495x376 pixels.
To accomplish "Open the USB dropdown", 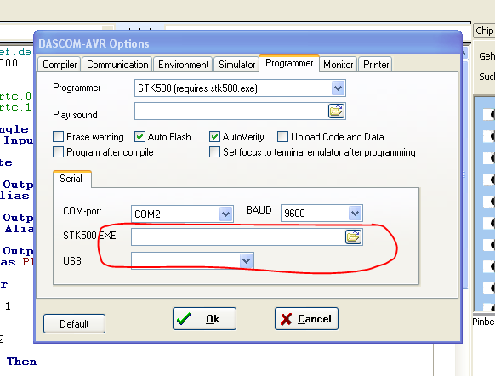I will (x=247, y=261).
